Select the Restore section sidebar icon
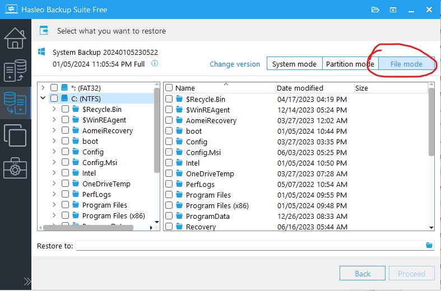Viewport: 441px width, 291px height. tap(15, 102)
